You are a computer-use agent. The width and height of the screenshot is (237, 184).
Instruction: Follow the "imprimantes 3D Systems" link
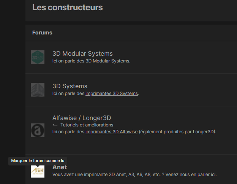(112, 94)
